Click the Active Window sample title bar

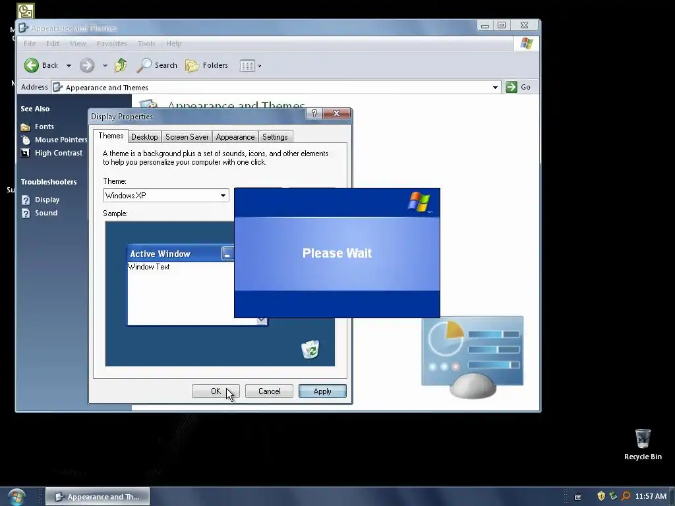point(181,254)
